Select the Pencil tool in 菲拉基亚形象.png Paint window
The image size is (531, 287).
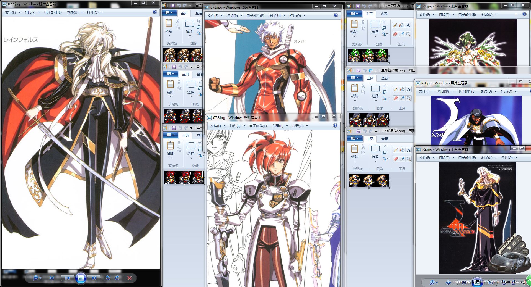[x=395, y=25]
